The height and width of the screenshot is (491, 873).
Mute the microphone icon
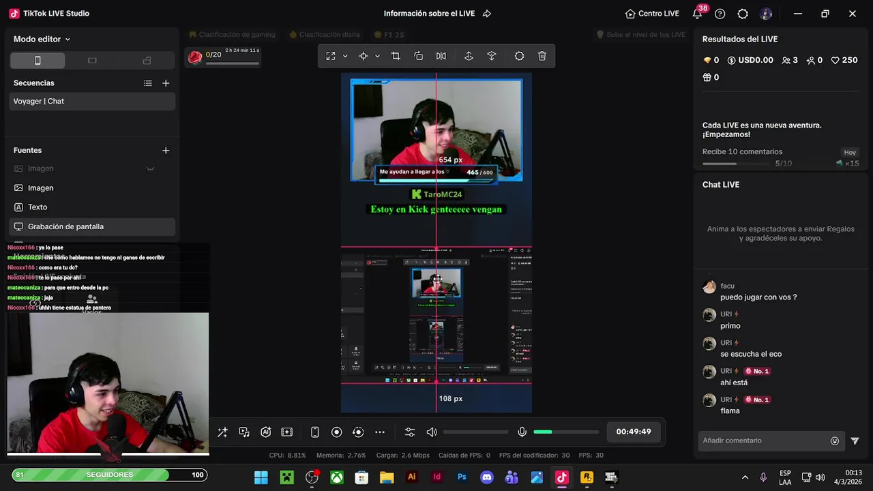522,432
